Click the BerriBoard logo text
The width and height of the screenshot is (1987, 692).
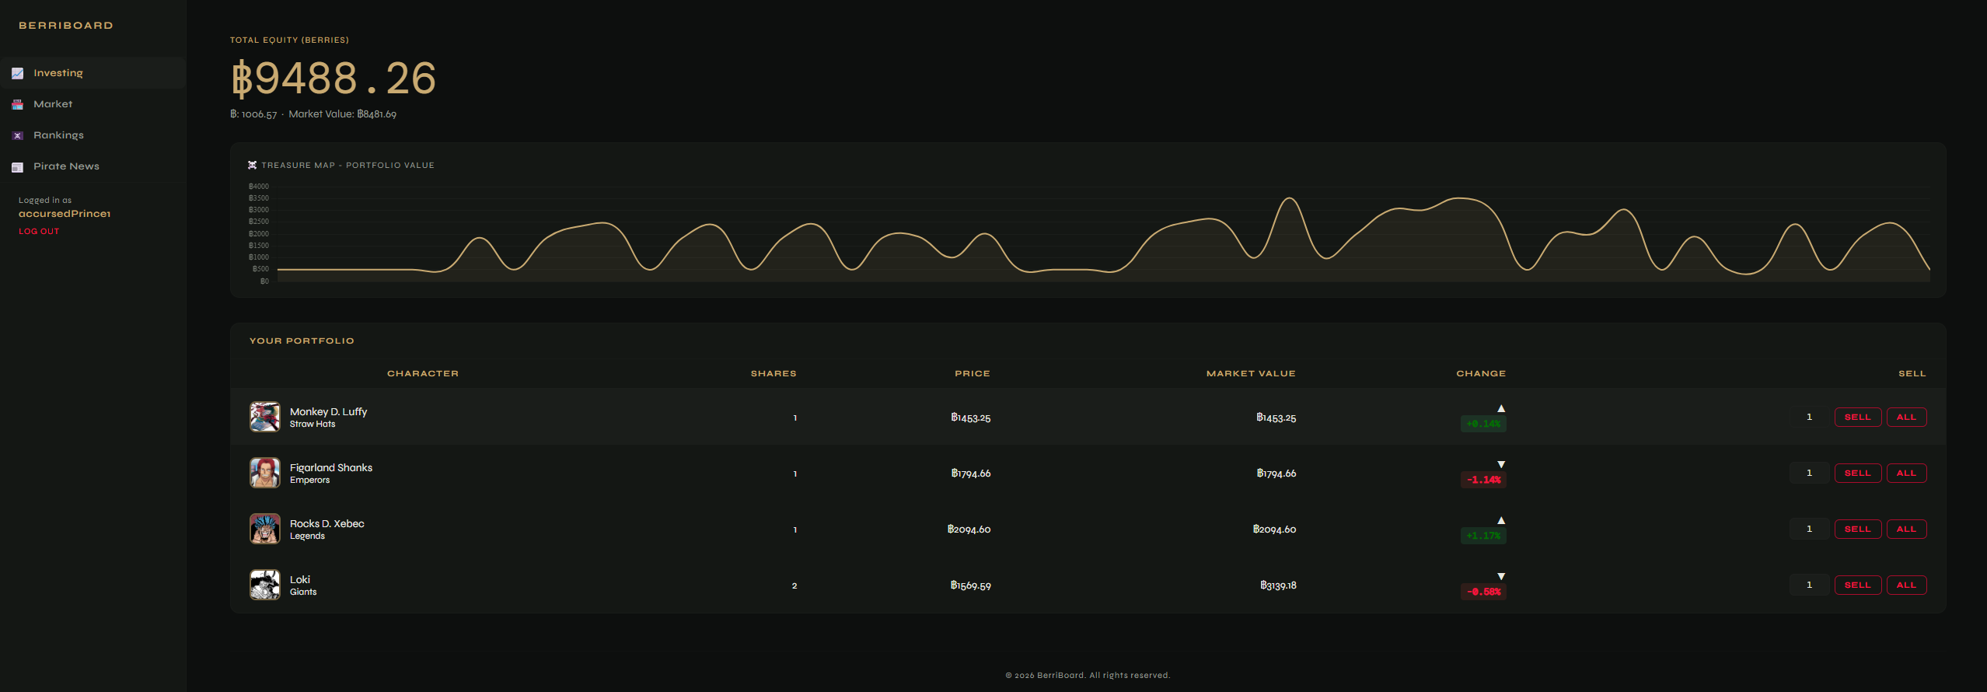66,26
